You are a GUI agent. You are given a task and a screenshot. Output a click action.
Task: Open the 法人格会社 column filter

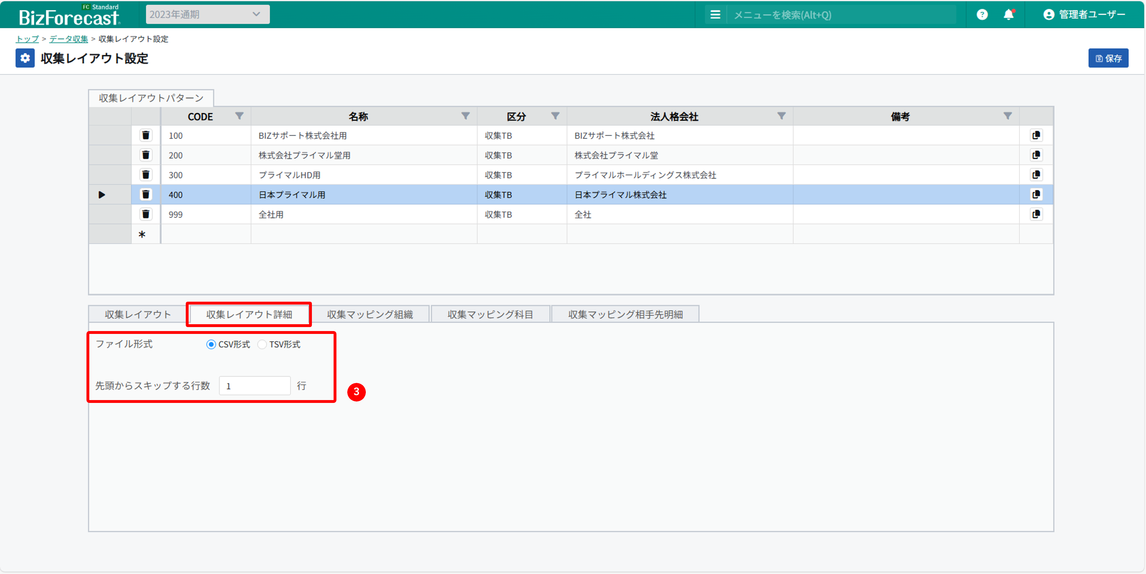click(781, 116)
